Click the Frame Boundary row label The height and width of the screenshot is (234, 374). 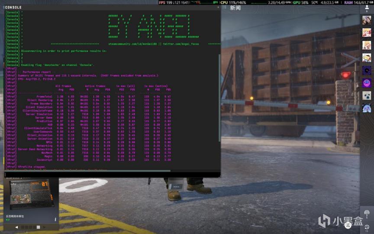[41, 104]
